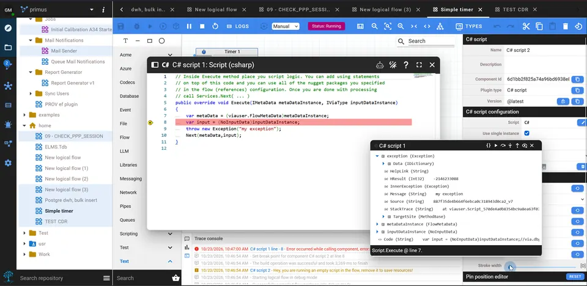Expand the TargetSite (MethodBase) node

tap(383, 217)
